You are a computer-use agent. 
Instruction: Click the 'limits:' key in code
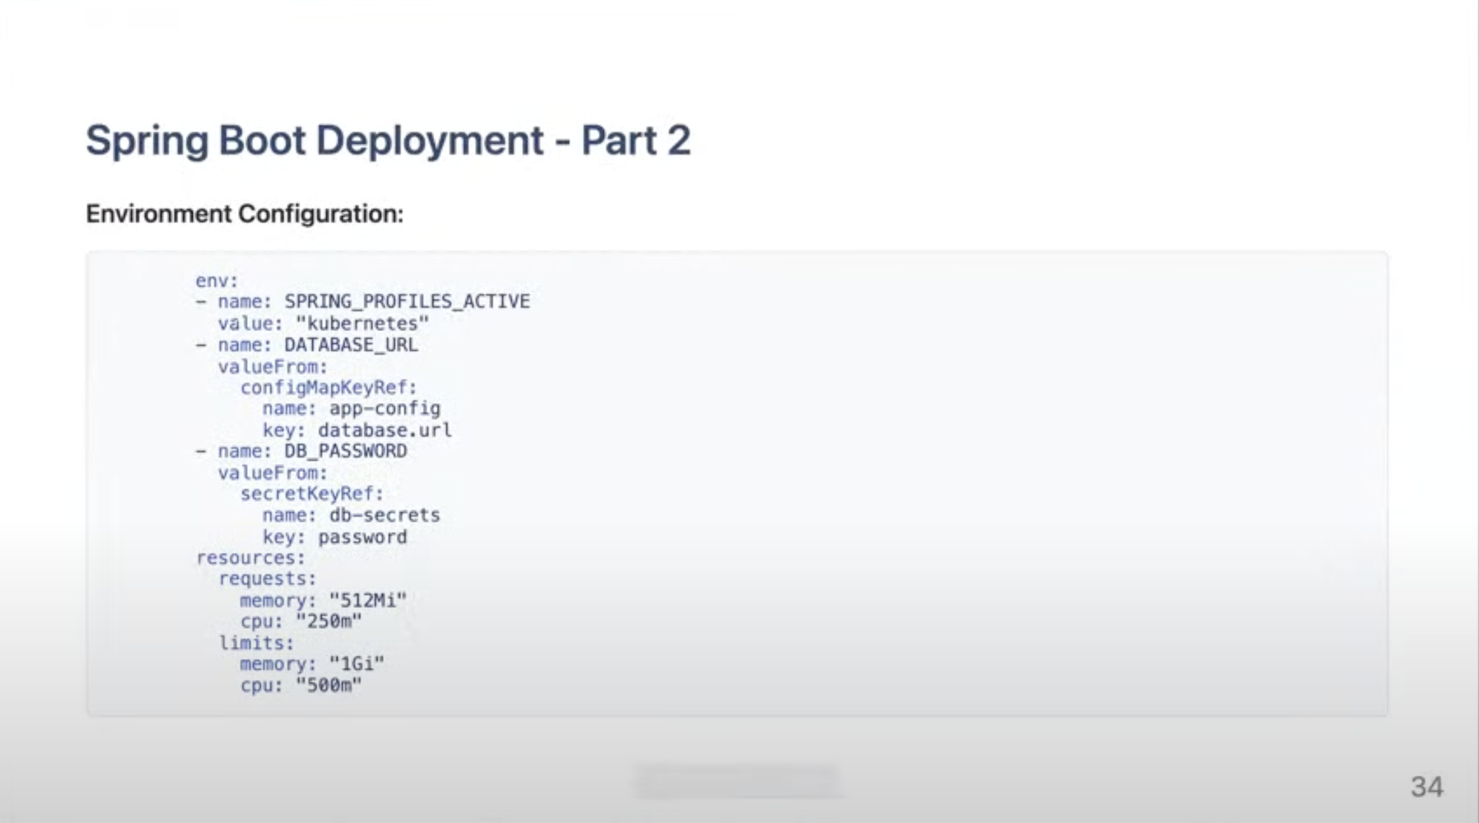point(256,642)
